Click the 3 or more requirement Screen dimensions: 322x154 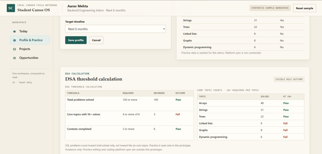128,129
